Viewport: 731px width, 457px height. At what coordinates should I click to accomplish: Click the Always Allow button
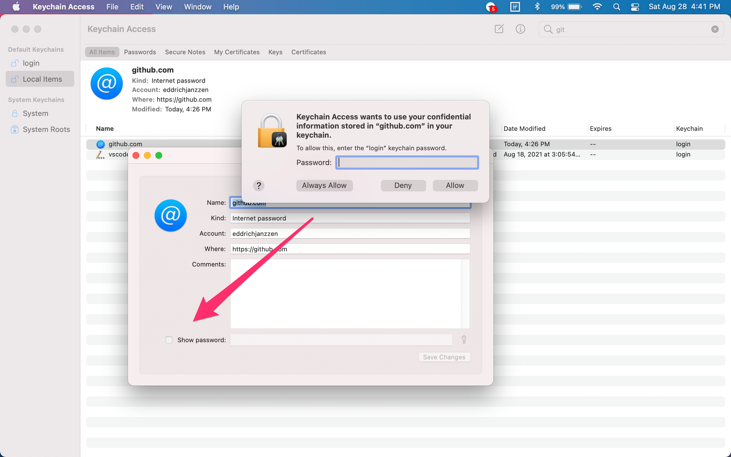[324, 185]
